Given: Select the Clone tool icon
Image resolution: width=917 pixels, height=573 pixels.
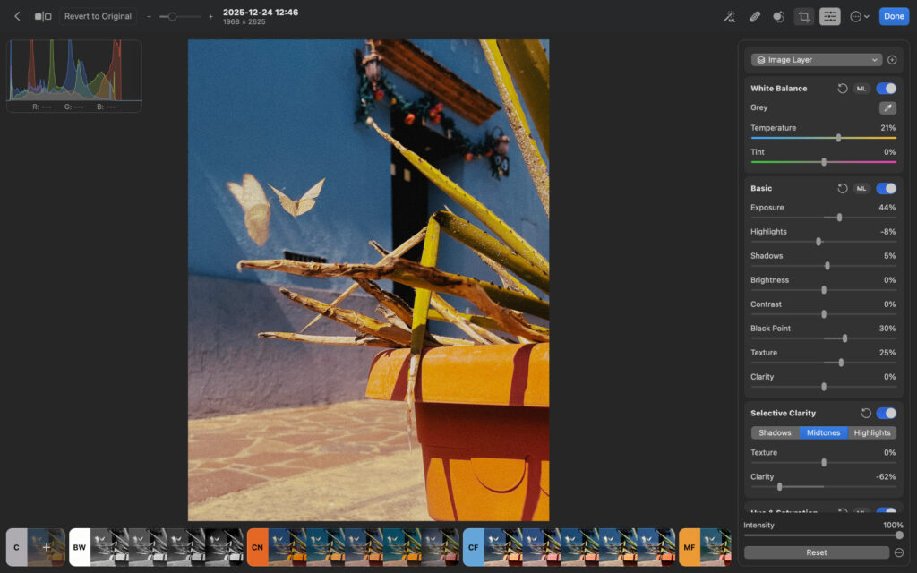Looking at the screenshot, I should (x=776, y=16).
